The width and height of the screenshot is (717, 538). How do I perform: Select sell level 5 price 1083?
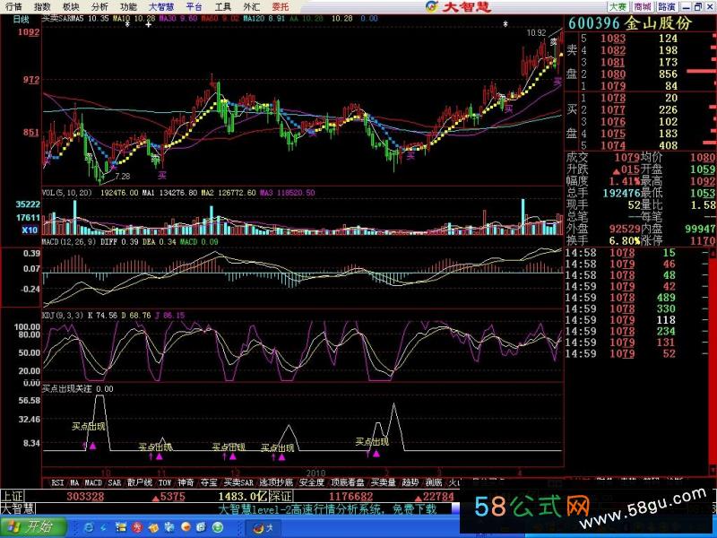(613, 39)
